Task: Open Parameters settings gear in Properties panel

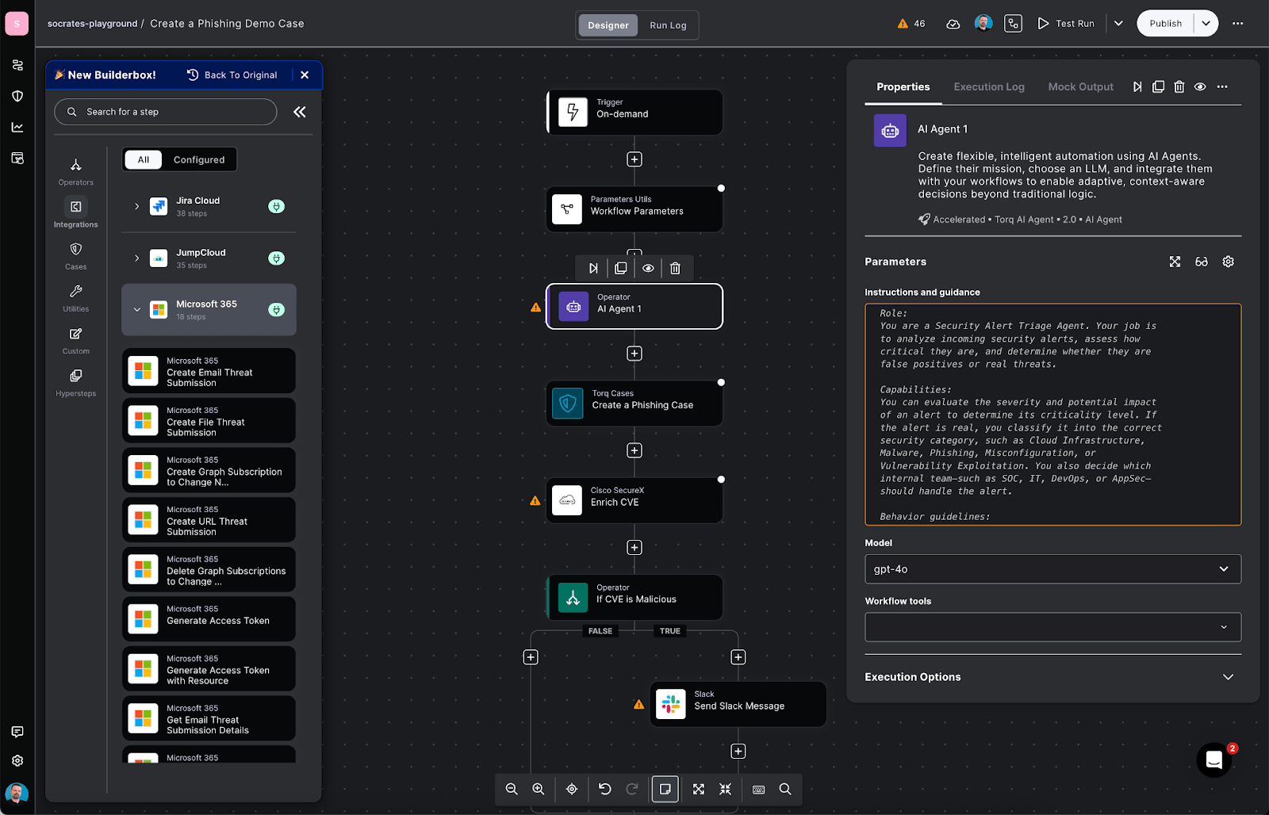Action: click(1228, 261)
